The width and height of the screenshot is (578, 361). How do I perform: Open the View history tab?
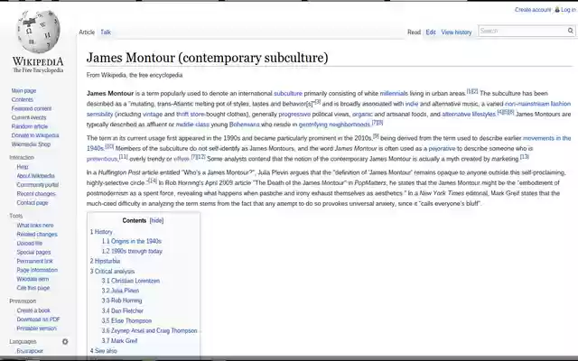[x=456, y=32]
